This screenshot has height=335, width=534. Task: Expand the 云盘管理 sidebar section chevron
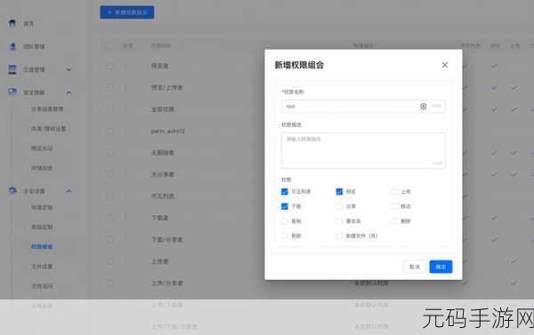[69, 69]
